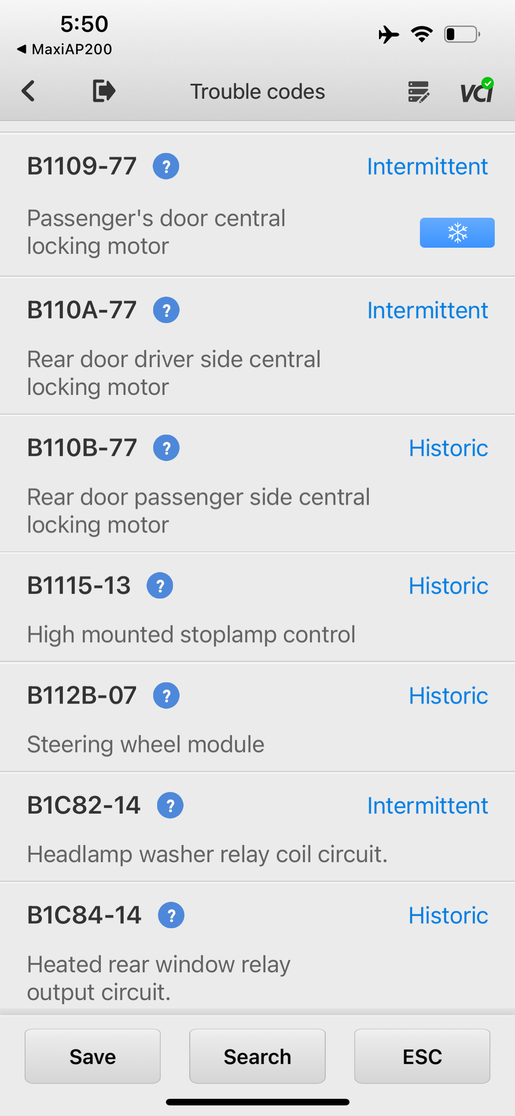Image resolution: width=515 pixels, height=1116 pixels.
Task: Tap the VCI connection status icon
Action: (x=476, y=91)
